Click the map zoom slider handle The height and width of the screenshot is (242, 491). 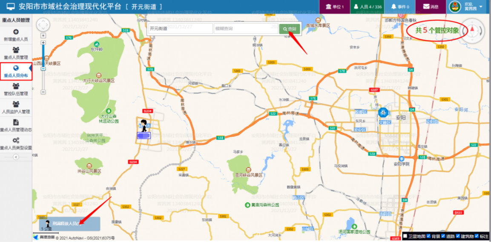43,69
